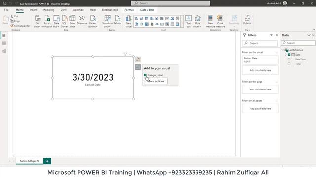Screen dimensions: 316x177
Task: Click the Copy button in the ribbon
Action: 15,21
